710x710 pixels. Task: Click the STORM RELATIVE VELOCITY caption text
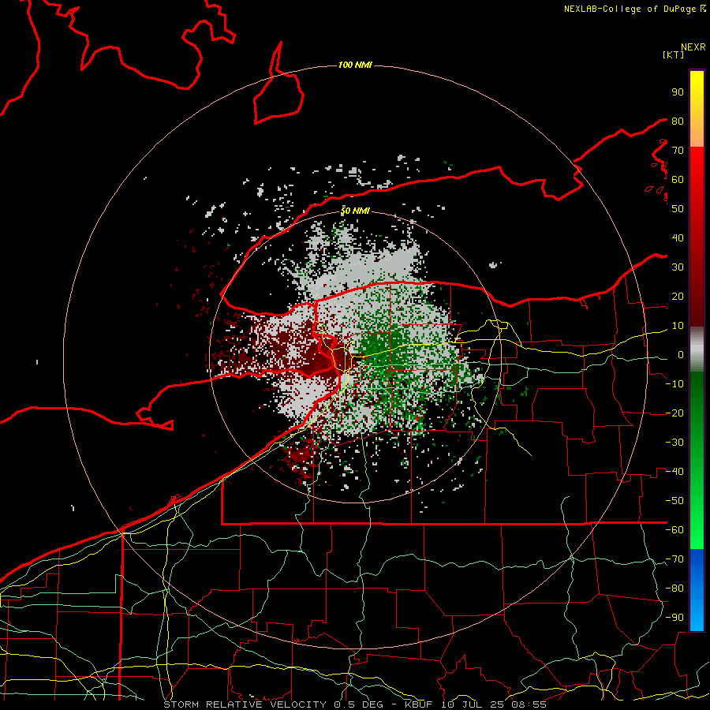245,704
